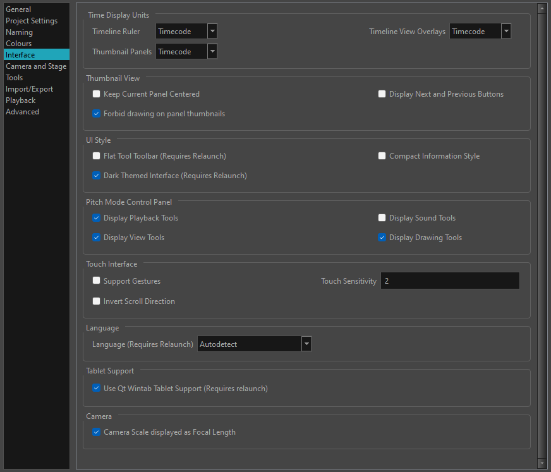Open the Import/Export preferences
Image resolution: width=551 pixels, height=472 pixels.
click(x=30, y=89)
